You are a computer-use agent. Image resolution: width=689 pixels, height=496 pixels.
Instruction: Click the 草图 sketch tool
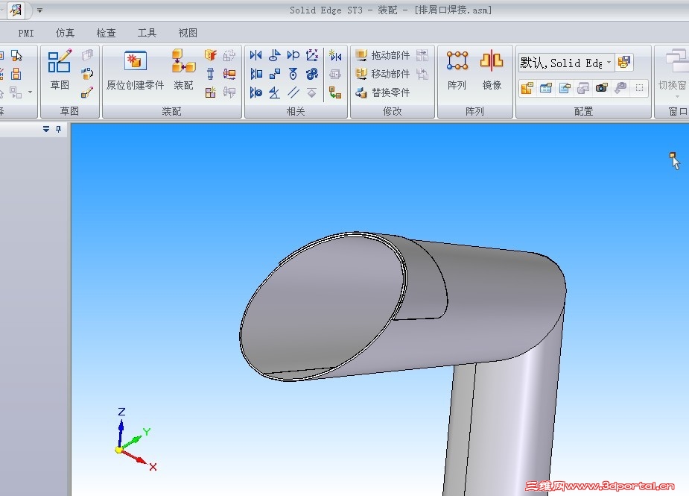60,69
